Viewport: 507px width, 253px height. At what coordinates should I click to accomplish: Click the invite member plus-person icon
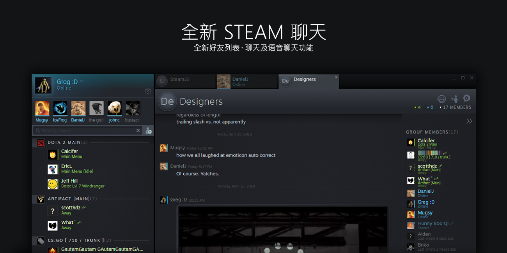click(x=454, y=99)
